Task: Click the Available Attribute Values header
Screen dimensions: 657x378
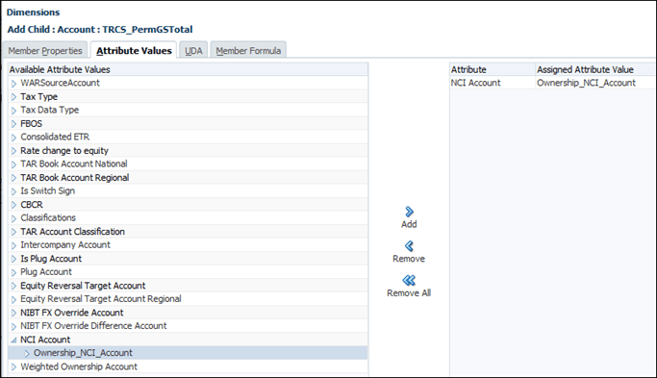Action: click(188, 69)
